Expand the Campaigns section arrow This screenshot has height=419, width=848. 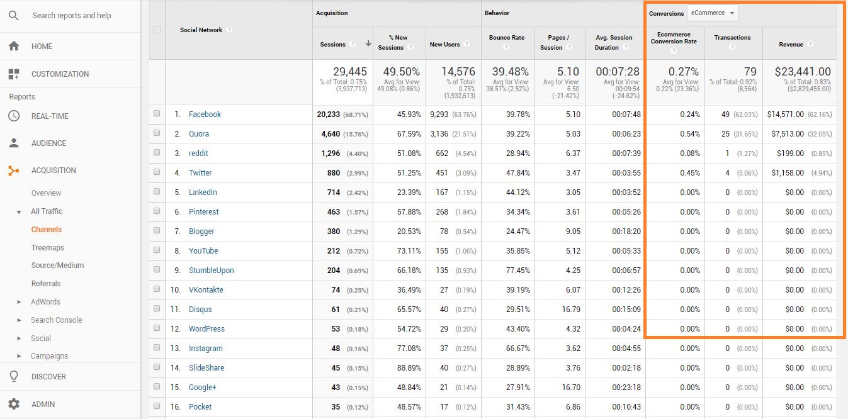[x=20, y=356]
